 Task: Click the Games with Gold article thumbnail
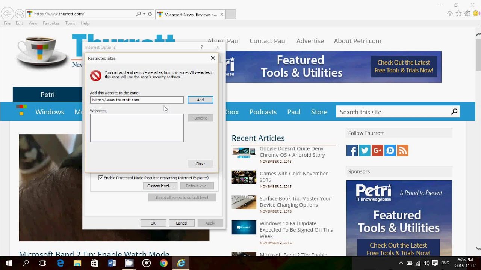click(244, 177)
